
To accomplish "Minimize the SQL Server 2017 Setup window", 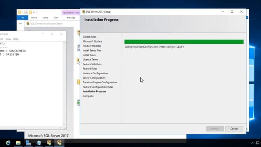I will coord(223,12).
